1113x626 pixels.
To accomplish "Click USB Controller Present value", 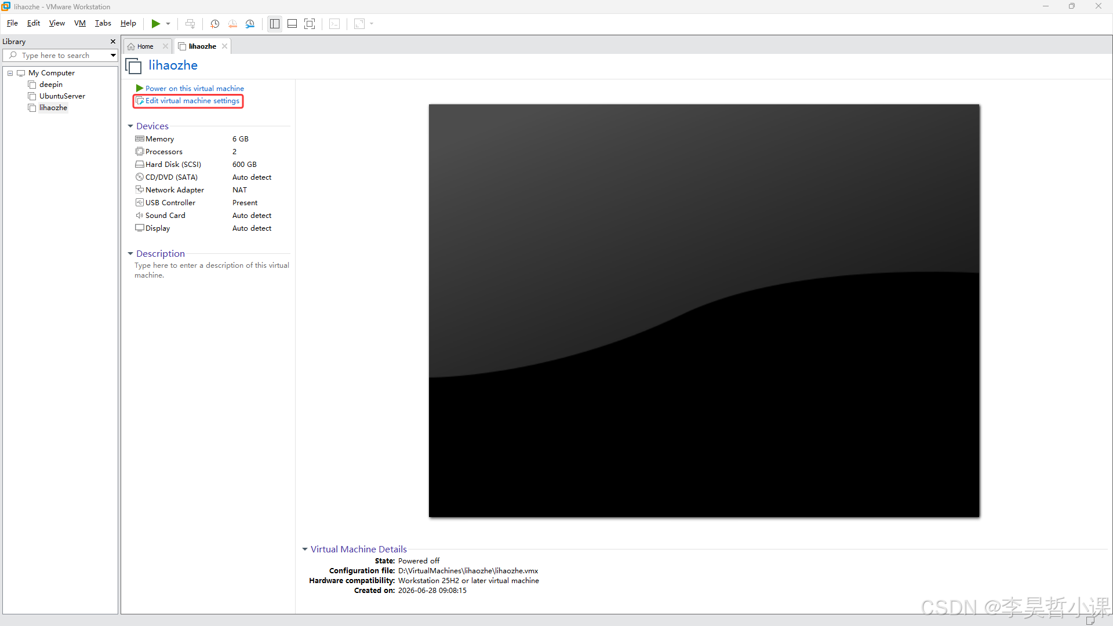I will [x=245, y=203].
